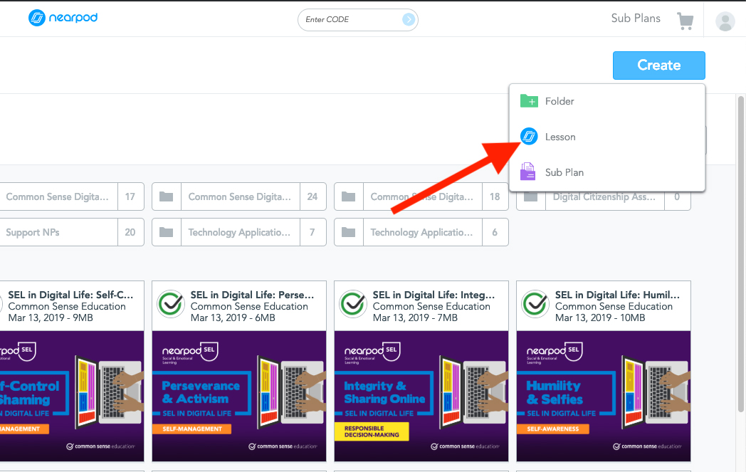Select Lesson from the Create menu

[x=607, y=137]
